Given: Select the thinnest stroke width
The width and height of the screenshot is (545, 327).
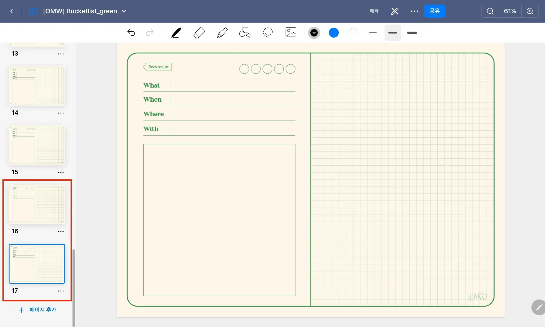Looking at the screenshot, I should coord(373,33).
